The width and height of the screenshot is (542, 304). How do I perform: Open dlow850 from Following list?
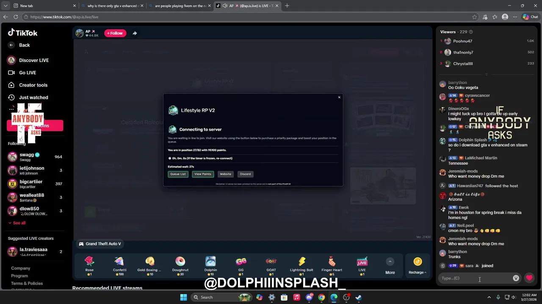(x=35, y=211)
